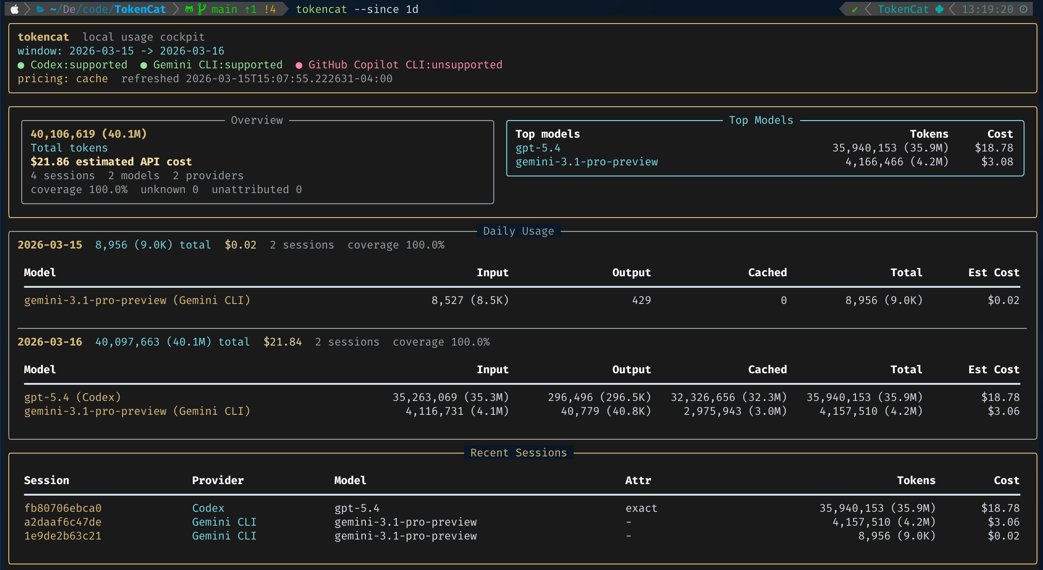This screenshot has height=570, width=1043.
Task: Click the Apple logo in the prompt
Action: (15, 9)
